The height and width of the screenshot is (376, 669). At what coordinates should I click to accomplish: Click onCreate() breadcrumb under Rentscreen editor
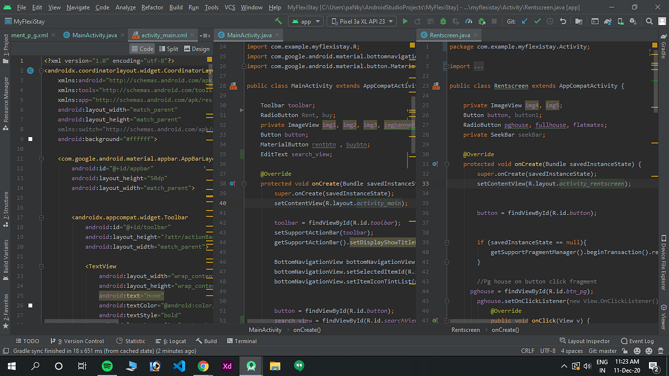click(505, 330)
